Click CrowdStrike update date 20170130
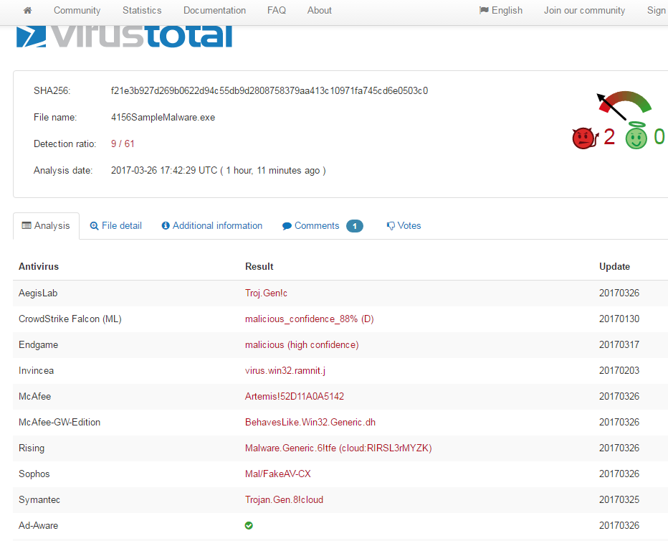 619,319
